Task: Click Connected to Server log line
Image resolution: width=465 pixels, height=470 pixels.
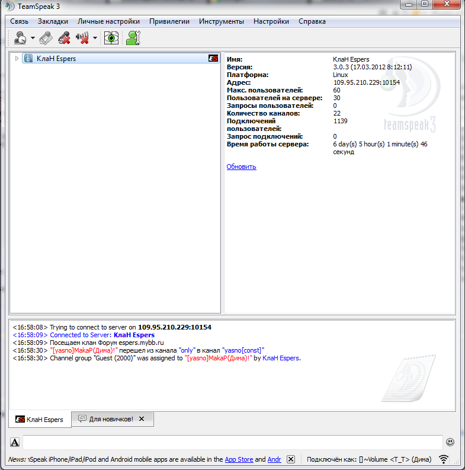Action: coord(84,335)
